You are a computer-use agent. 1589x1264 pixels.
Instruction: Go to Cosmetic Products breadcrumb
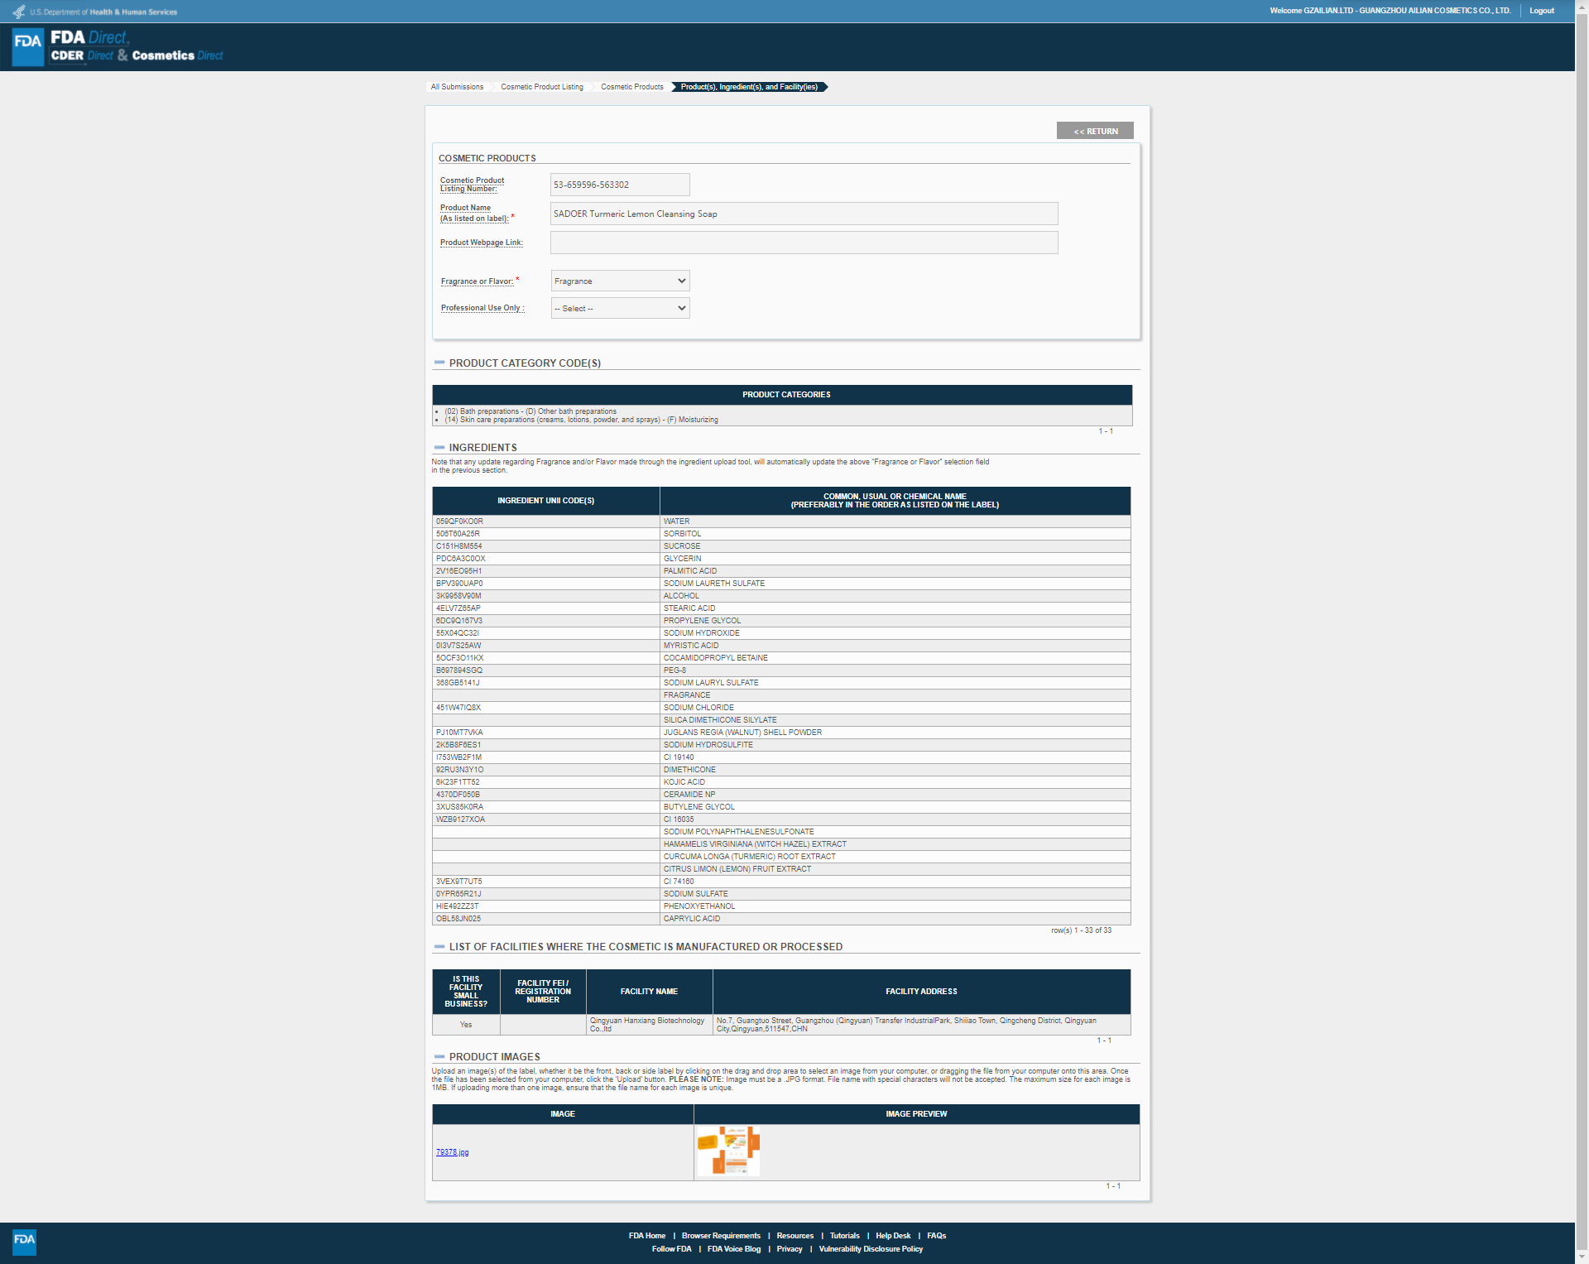pos(631,87)
